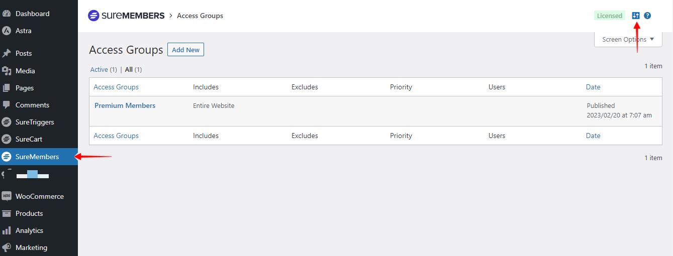Open the SureTriggers menu item

[x=35, y=122]
